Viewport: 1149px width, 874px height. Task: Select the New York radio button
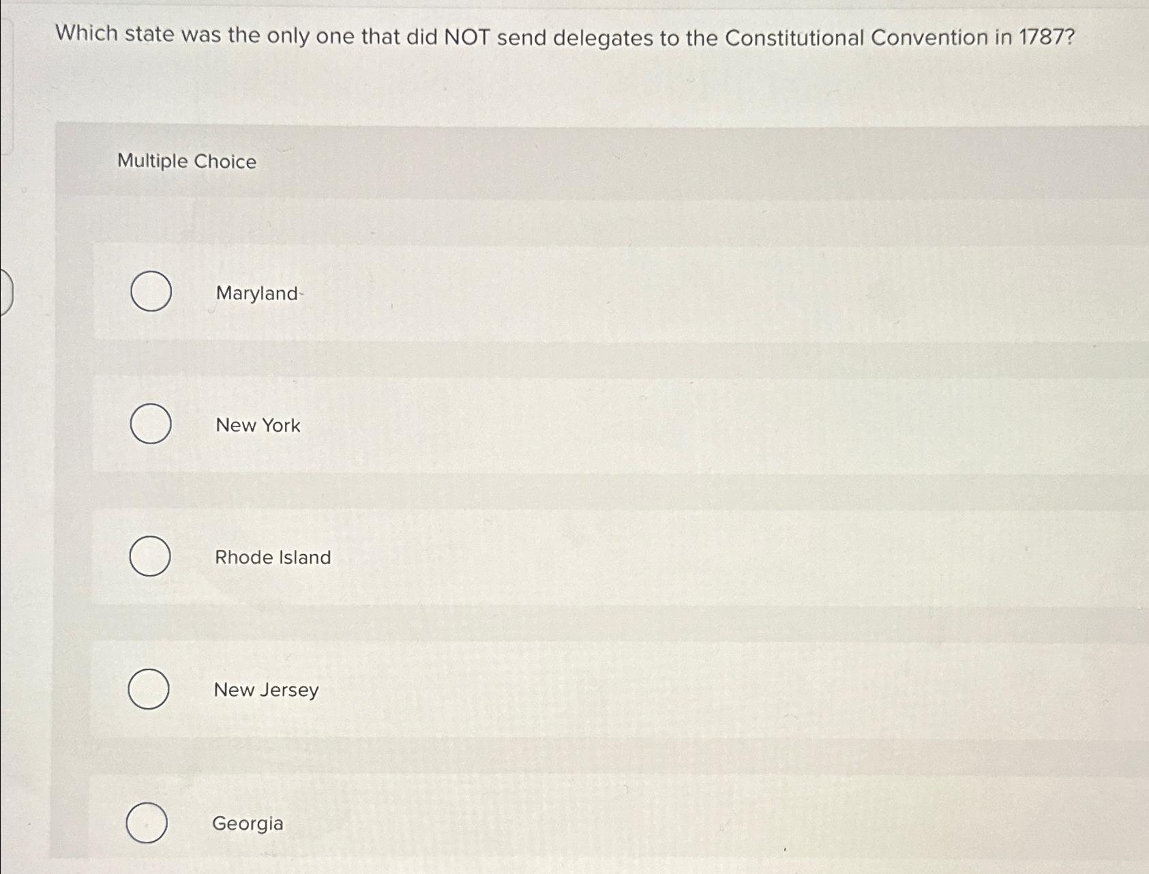click(x=150, y=424)
